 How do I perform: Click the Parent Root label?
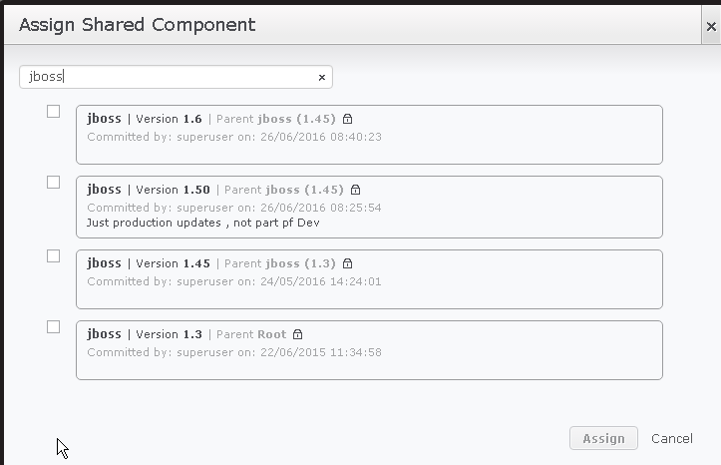coord(251,334)
